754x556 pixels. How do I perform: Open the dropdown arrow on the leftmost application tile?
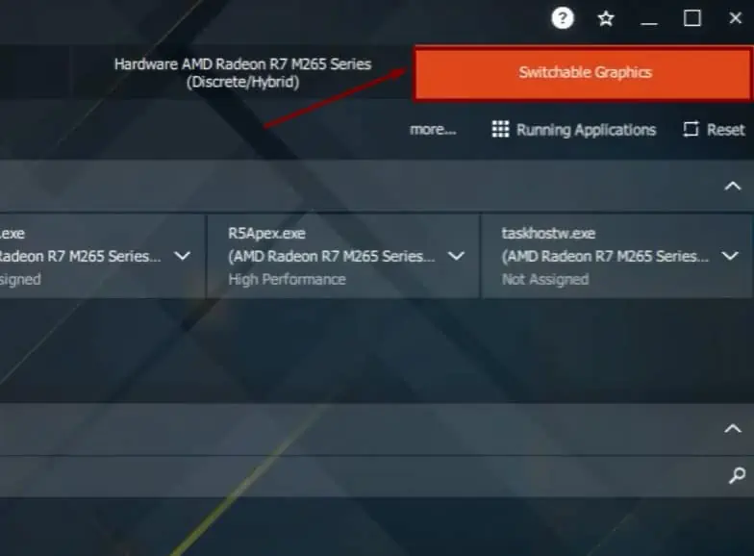183,256
